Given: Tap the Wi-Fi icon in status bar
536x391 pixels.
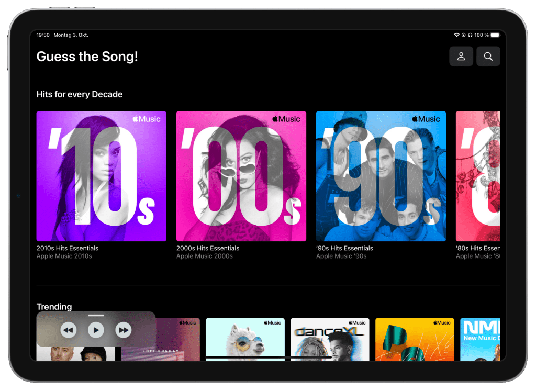Looking at the screenshot, I should point(456,35).
